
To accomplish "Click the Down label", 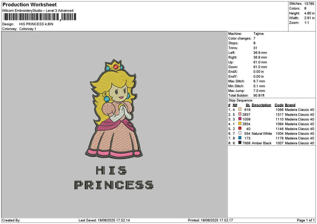I will point(233,67).
